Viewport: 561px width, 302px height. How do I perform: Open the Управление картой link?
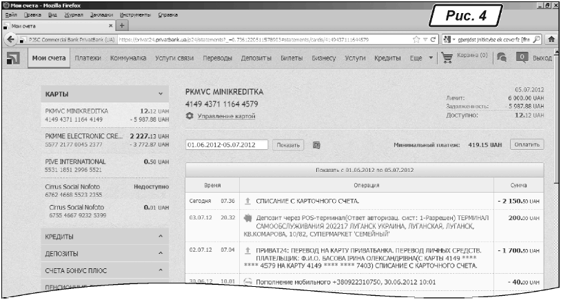(227, 117)
